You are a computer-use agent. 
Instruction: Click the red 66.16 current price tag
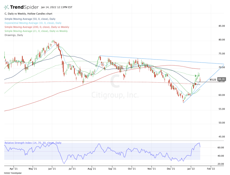click(x=221, y=79)
